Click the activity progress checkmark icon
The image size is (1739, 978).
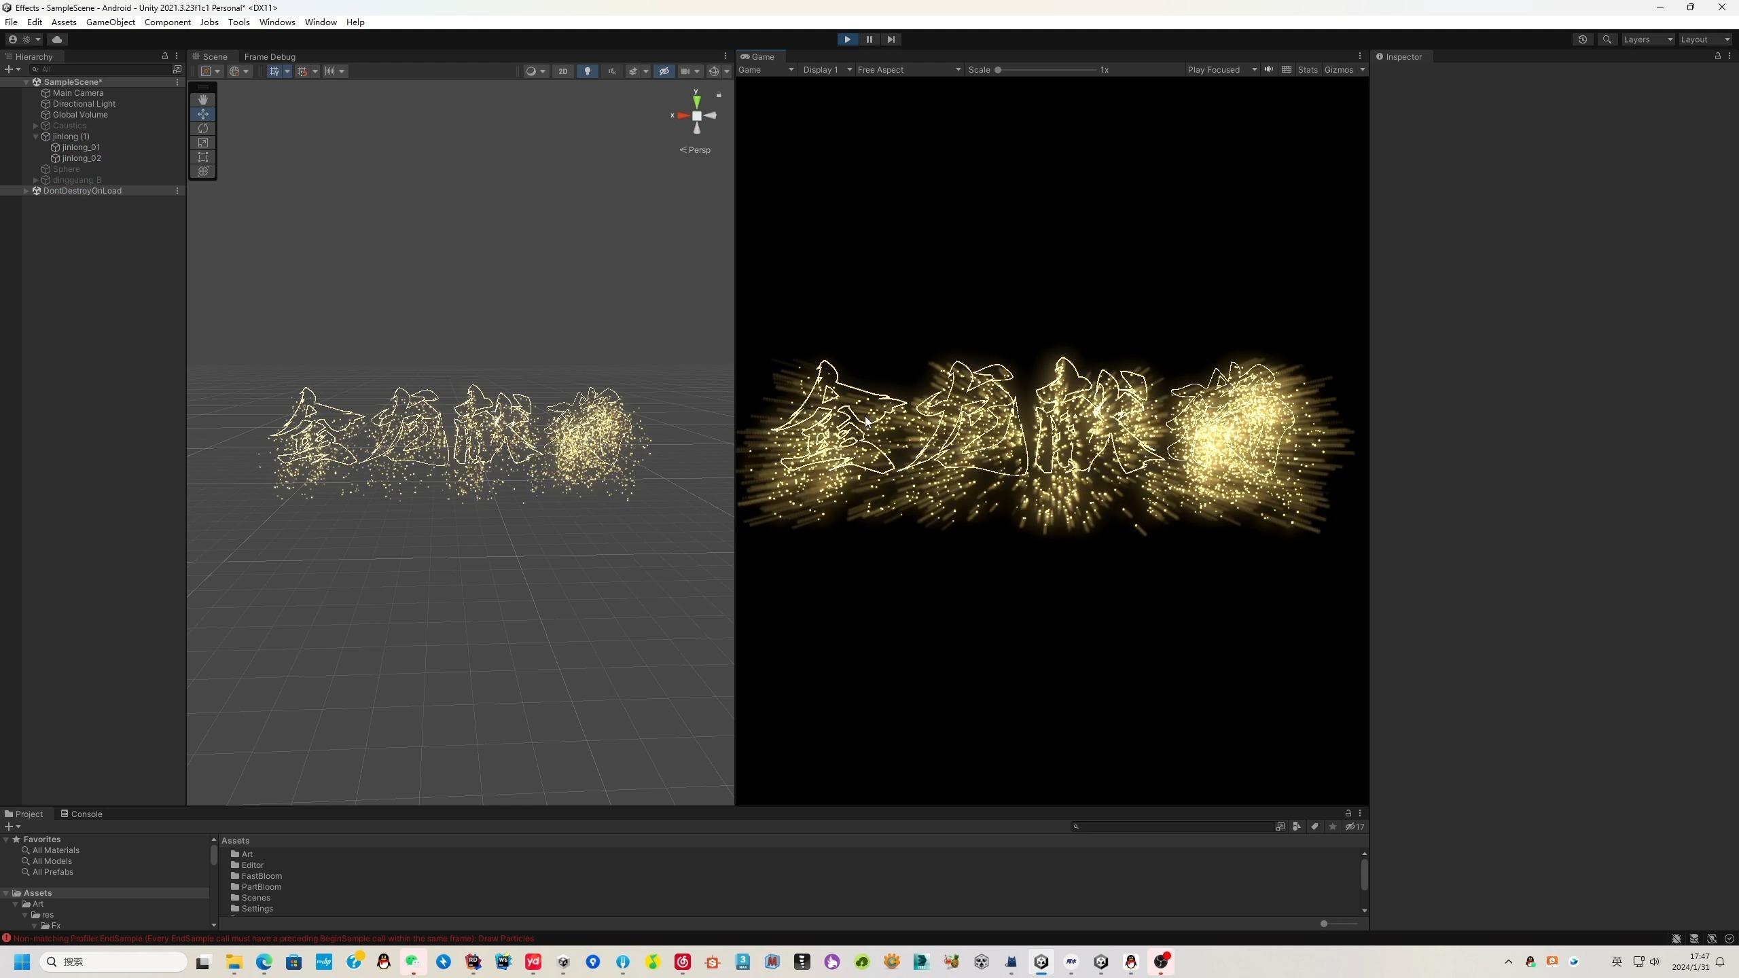click(x=1729, y=939)
